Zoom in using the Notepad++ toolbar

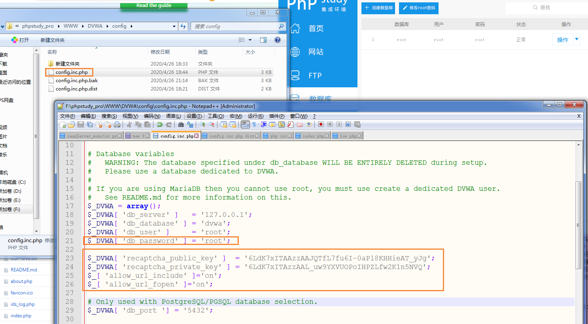pyautogui.click(x=202, y=124)
